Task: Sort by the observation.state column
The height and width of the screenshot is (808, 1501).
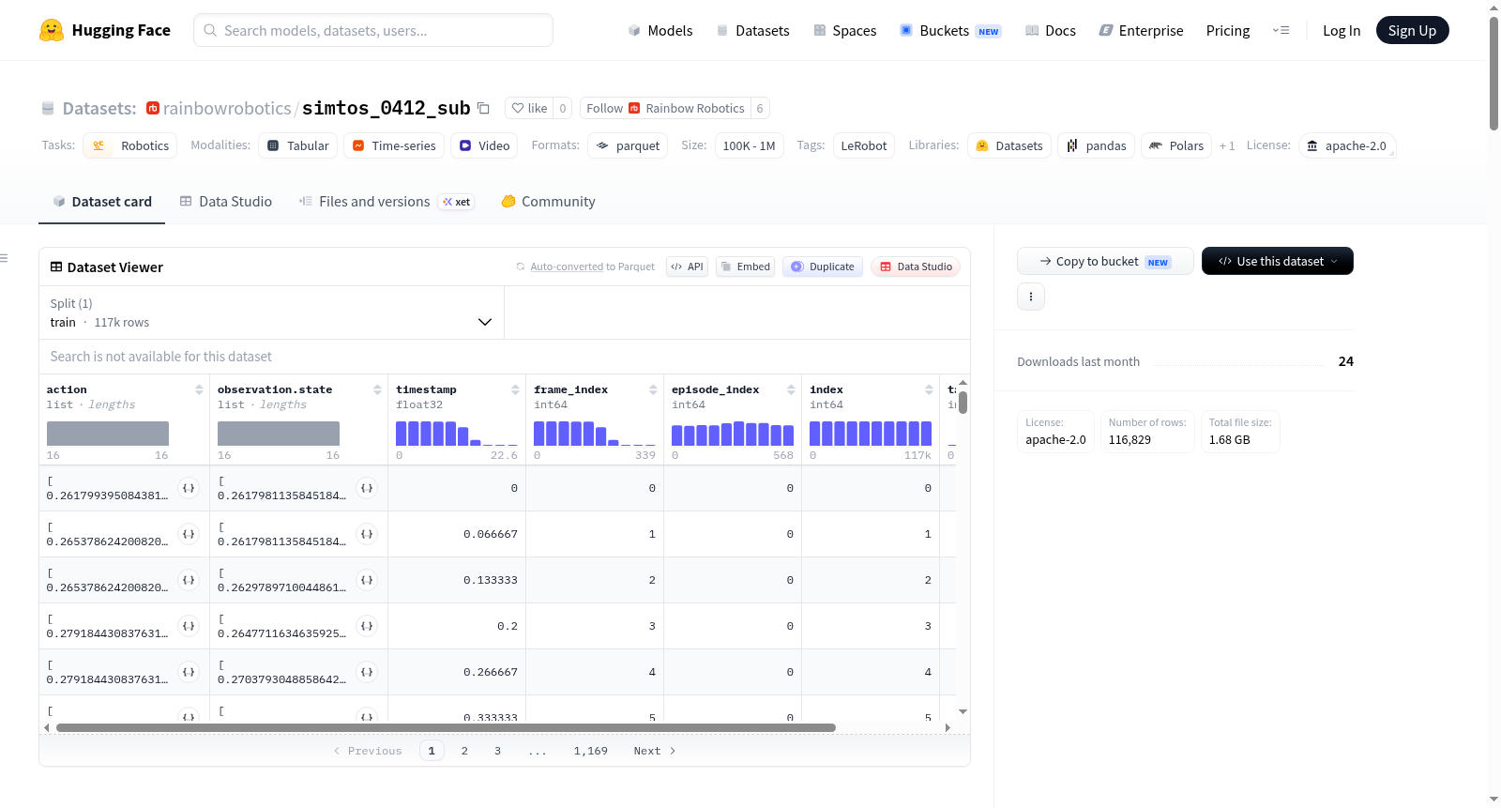Action: [x=377, y=389]
